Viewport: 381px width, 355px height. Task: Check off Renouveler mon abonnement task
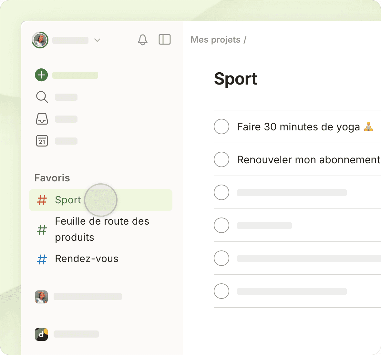click(221, 159)
